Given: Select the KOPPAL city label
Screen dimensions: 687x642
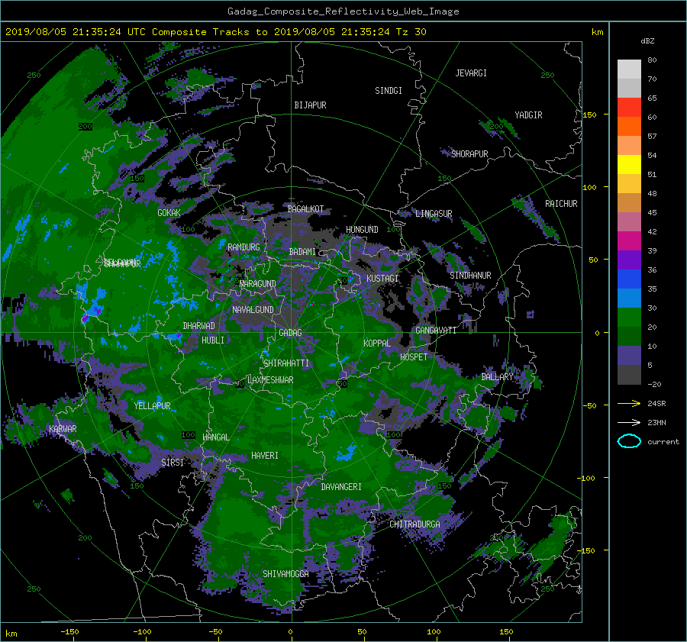Looking at the screenshot, I should pos(377,343).
